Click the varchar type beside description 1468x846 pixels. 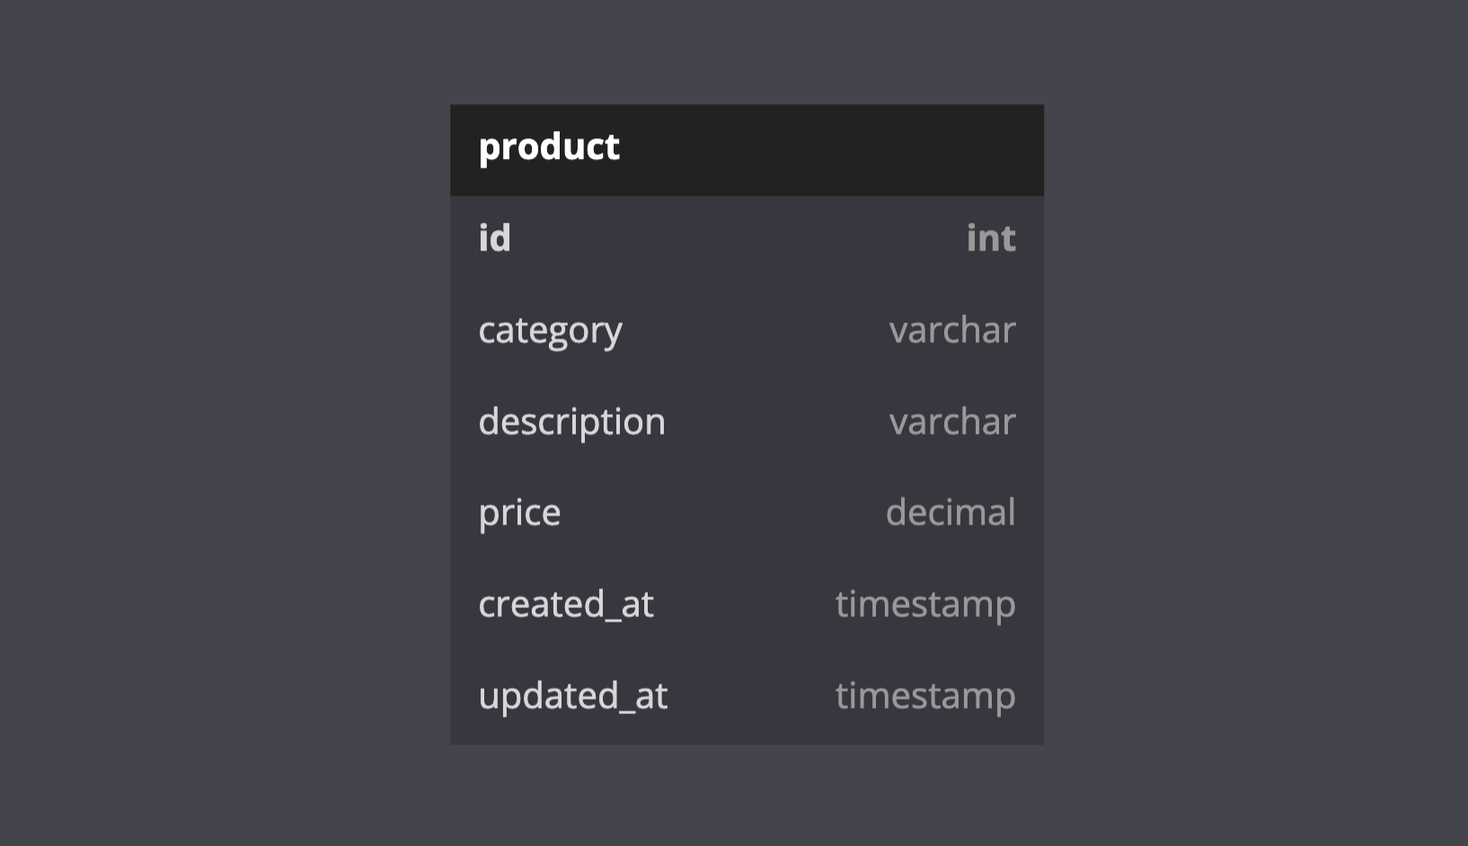coord(952,422)
